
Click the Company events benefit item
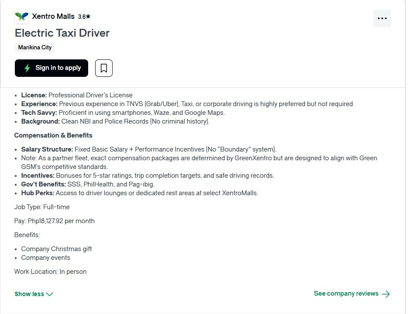45,258
